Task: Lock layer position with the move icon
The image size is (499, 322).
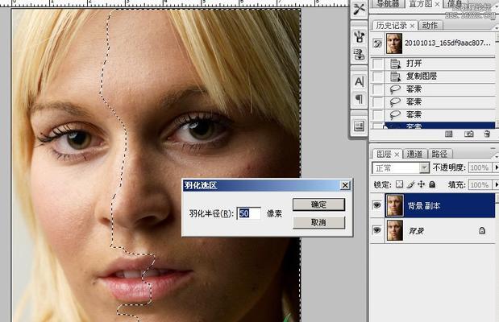Action: coord(421,184)
